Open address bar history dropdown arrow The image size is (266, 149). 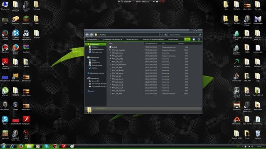163,35
